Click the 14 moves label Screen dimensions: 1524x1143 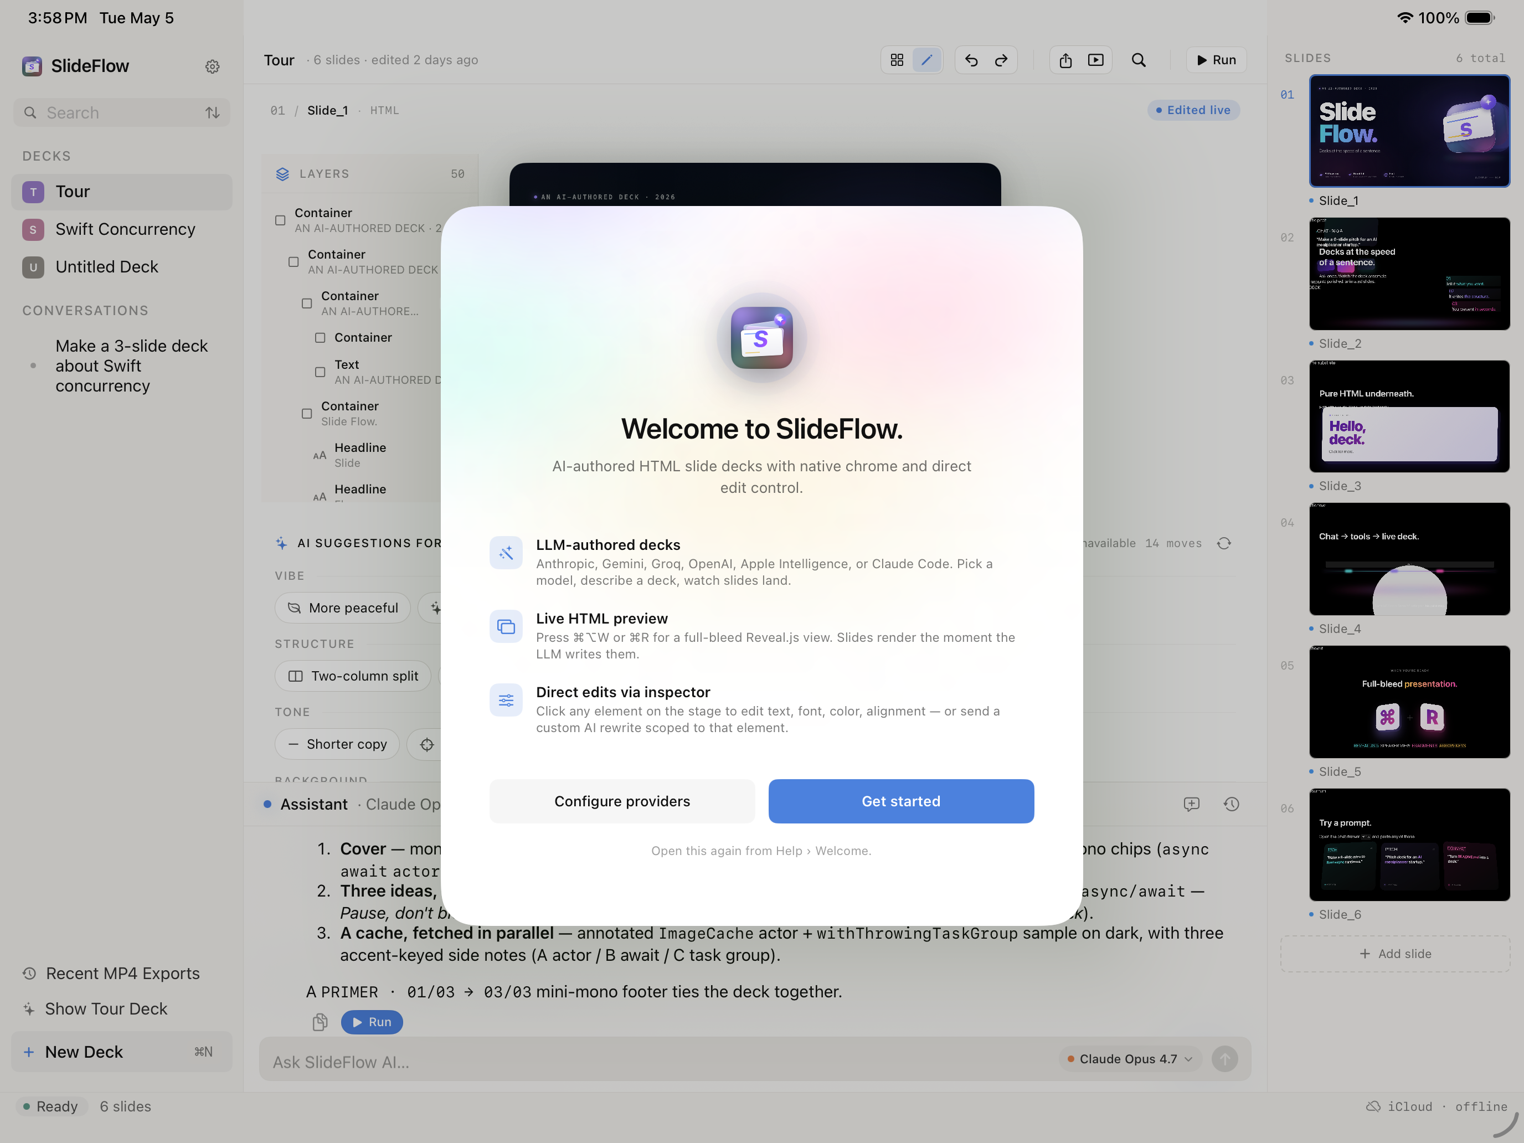pyautogui.click(x=1173, y=544)
